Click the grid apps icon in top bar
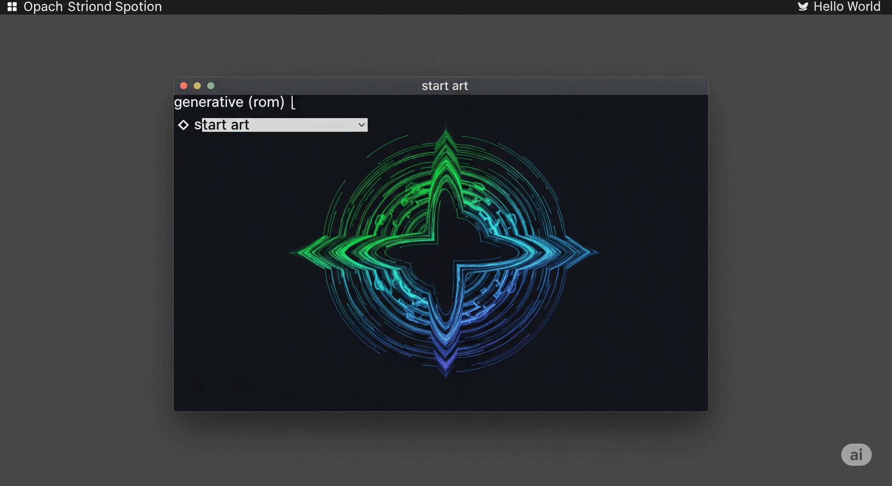The height and width of the screenshot is (486, 892). point(12,7)
